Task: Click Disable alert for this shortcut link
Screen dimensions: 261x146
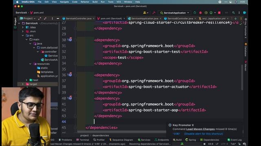Action: [x=203, y=134]
